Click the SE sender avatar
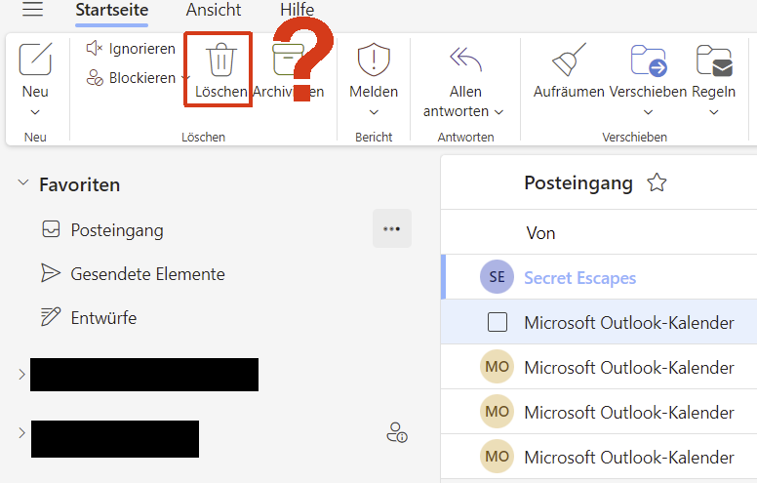This screenshot has width=757, height=483. point(497,277)
